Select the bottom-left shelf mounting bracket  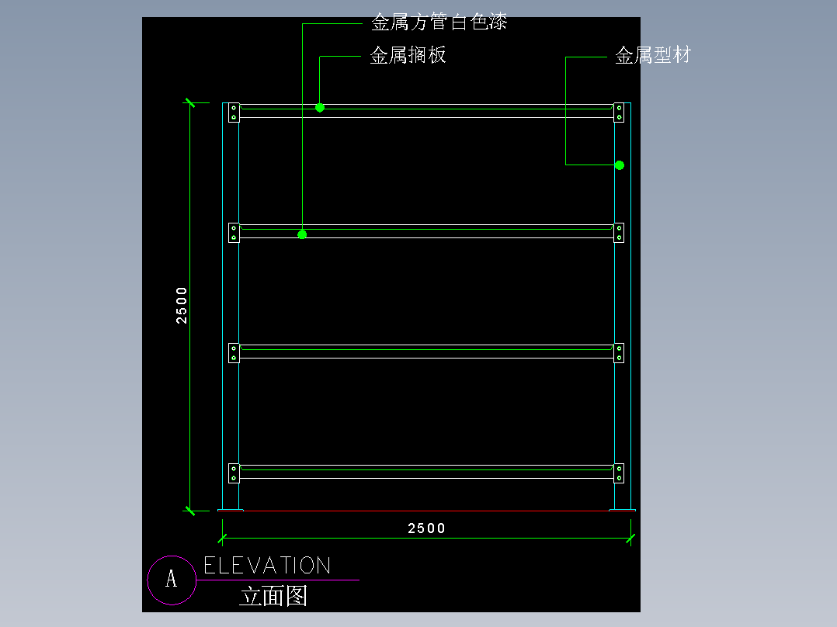pyautogui.click(x=234, y=473)
